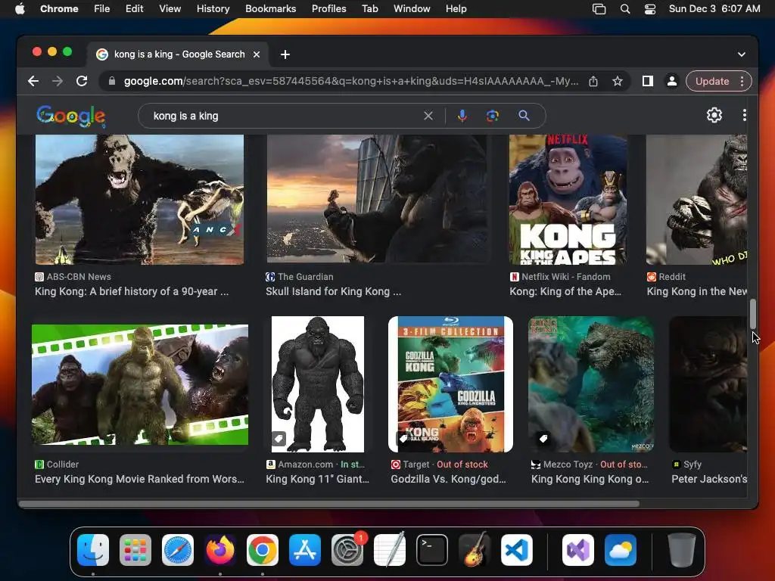This screenshot has height=581, width=775.
Task: Open the Mezco Toyz King Kong image
Action: (591, 384)
